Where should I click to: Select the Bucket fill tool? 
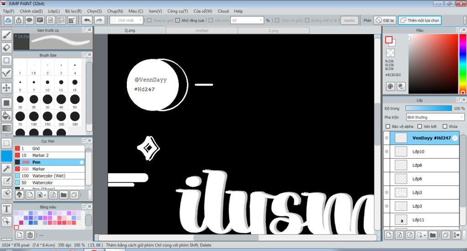click(x=6, y=115)
